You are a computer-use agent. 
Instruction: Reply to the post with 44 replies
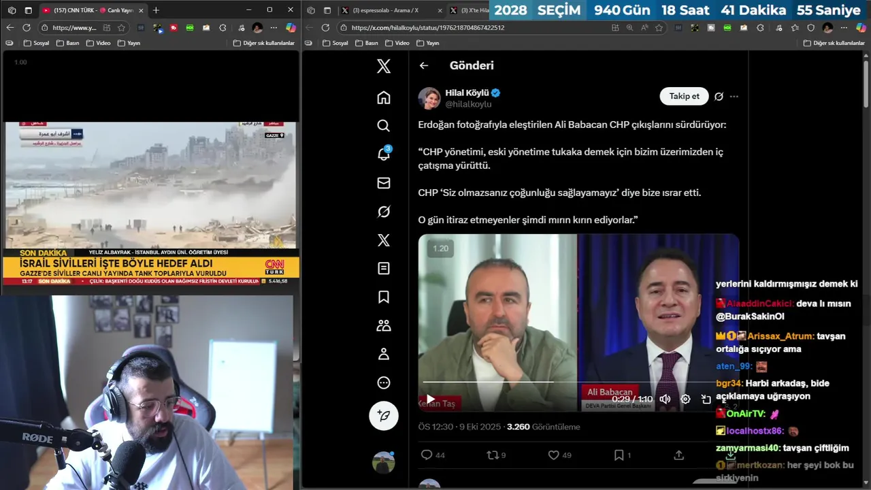click(x=433, y=455)
